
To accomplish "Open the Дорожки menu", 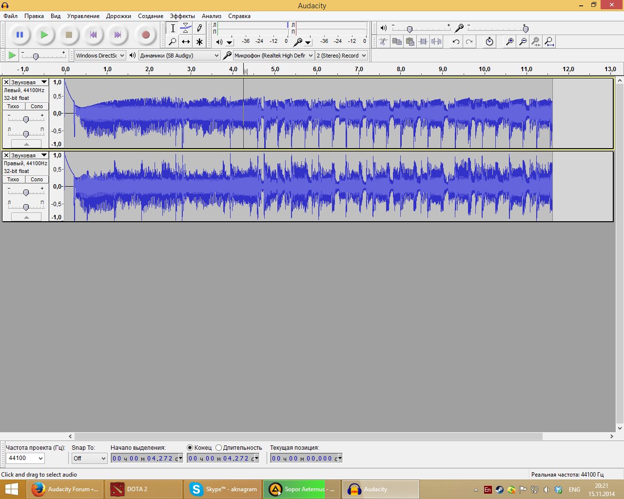I will click(x=118, y=16).
